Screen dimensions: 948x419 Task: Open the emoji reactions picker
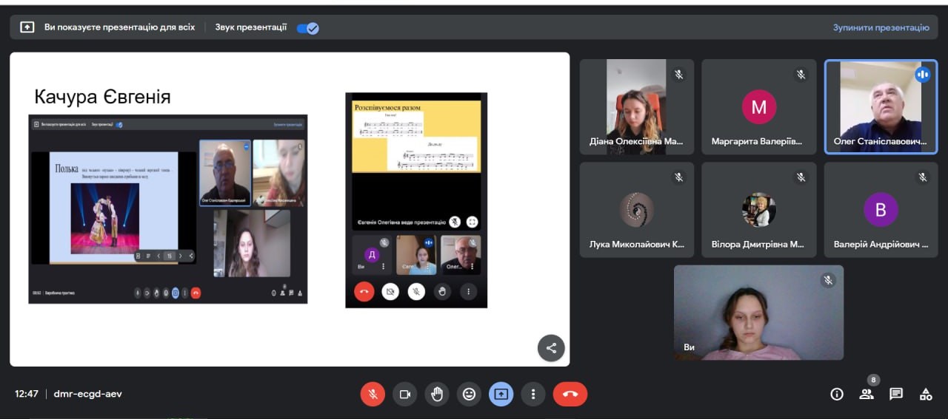[469, 394]
